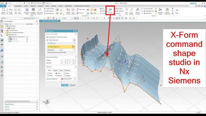Switch to the Rotate method tab
Screen dimensions: 206x116
(x=55, y=70)
